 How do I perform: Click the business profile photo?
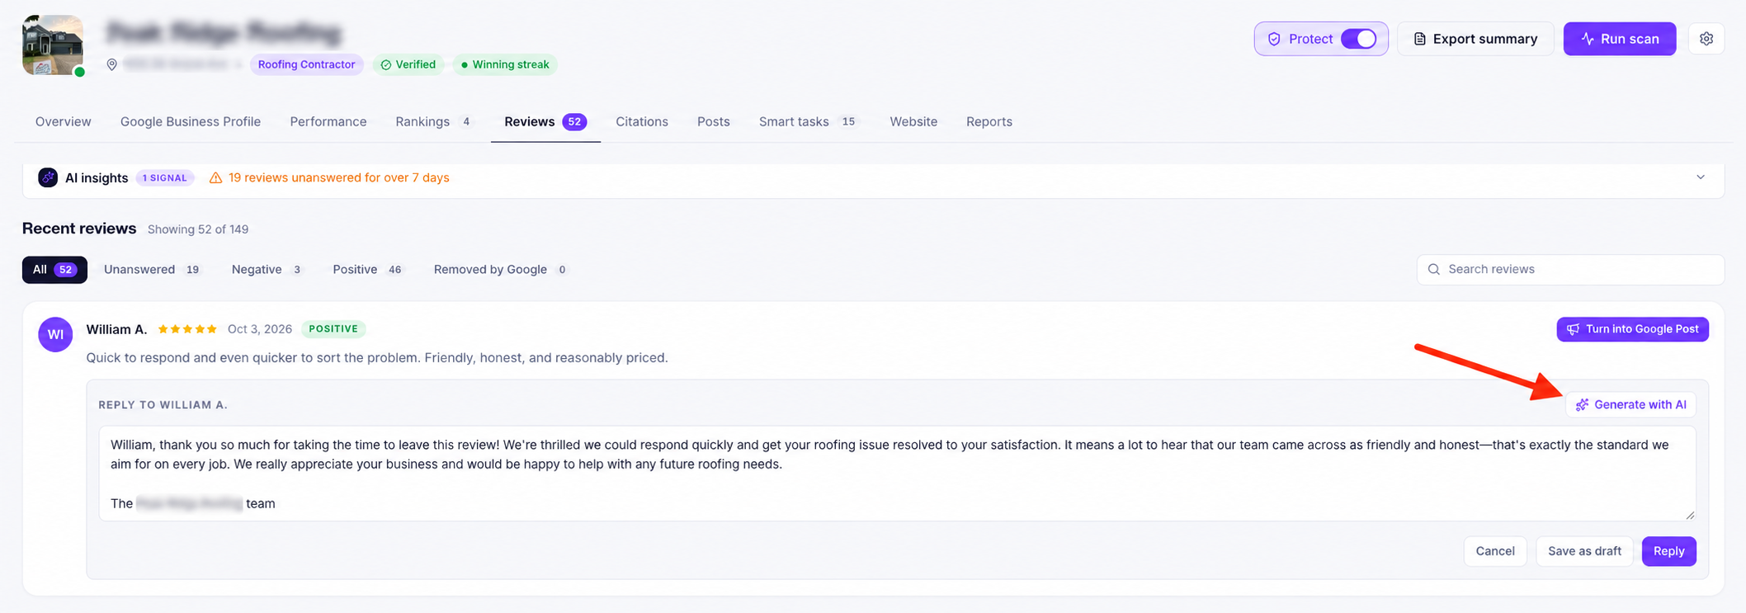pyautogui.click(x=53, y=45)
